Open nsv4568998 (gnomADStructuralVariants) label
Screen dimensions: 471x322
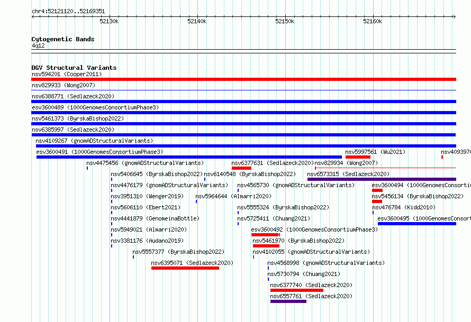point(326,263)
